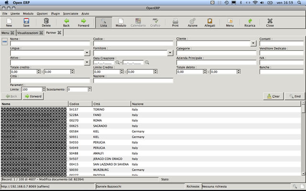Open the first Data Creazione date picker
The width and height of the screenshot is (306, 191).
coord(118,63)
